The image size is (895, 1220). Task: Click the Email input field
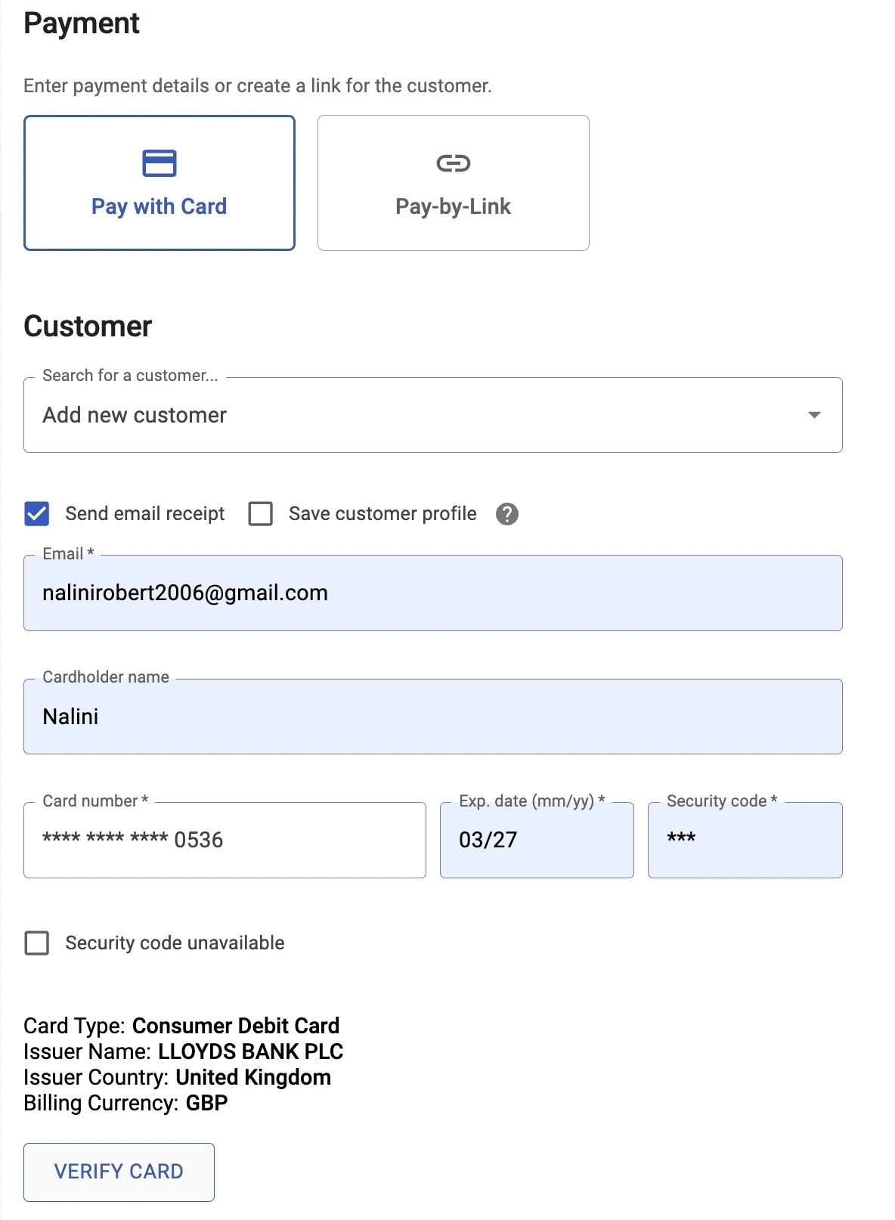coord(432,593)
